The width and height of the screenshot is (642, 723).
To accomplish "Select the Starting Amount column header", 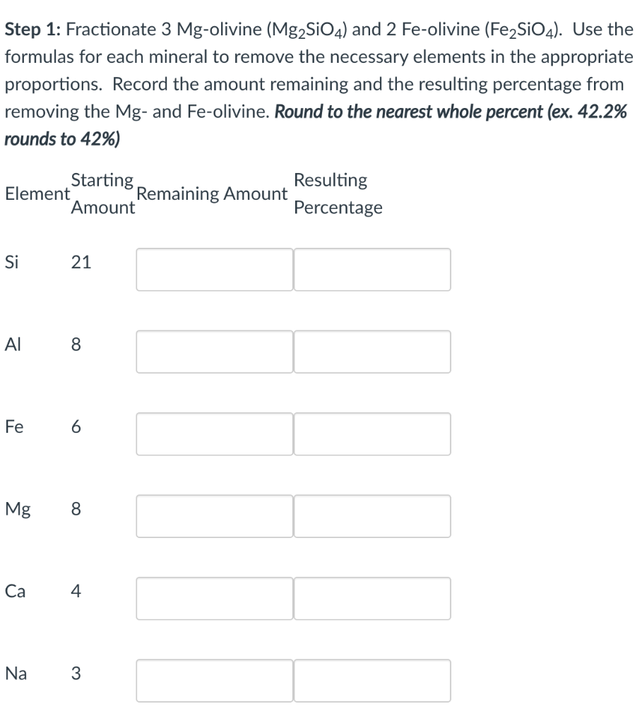I will pyautogui.click(x=101, y=193).
